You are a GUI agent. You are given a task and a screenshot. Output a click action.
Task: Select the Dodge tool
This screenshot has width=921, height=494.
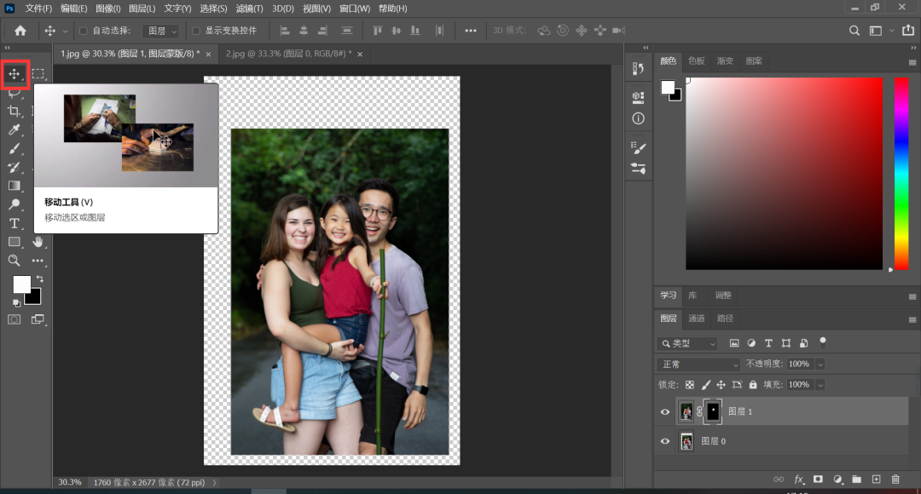point(14,204)
